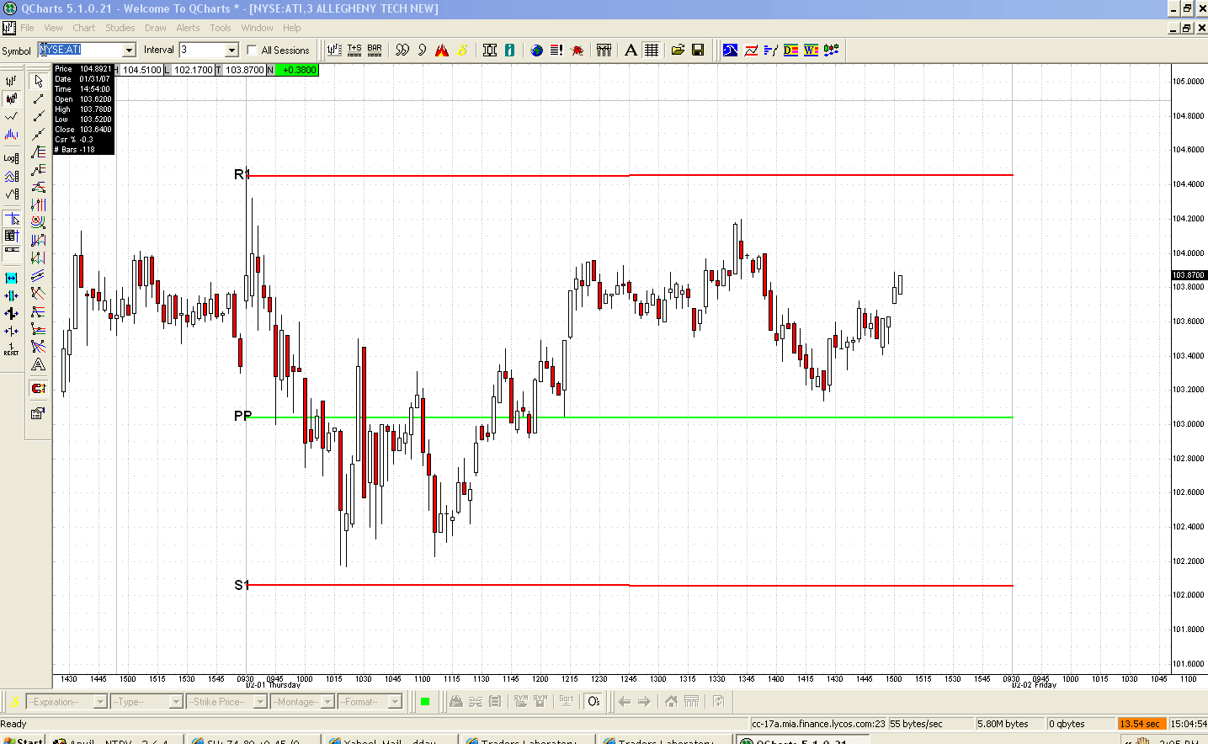Click the home icon in bottom toolbar
The height and width of the screenshot is (744, 1208).
671,701
